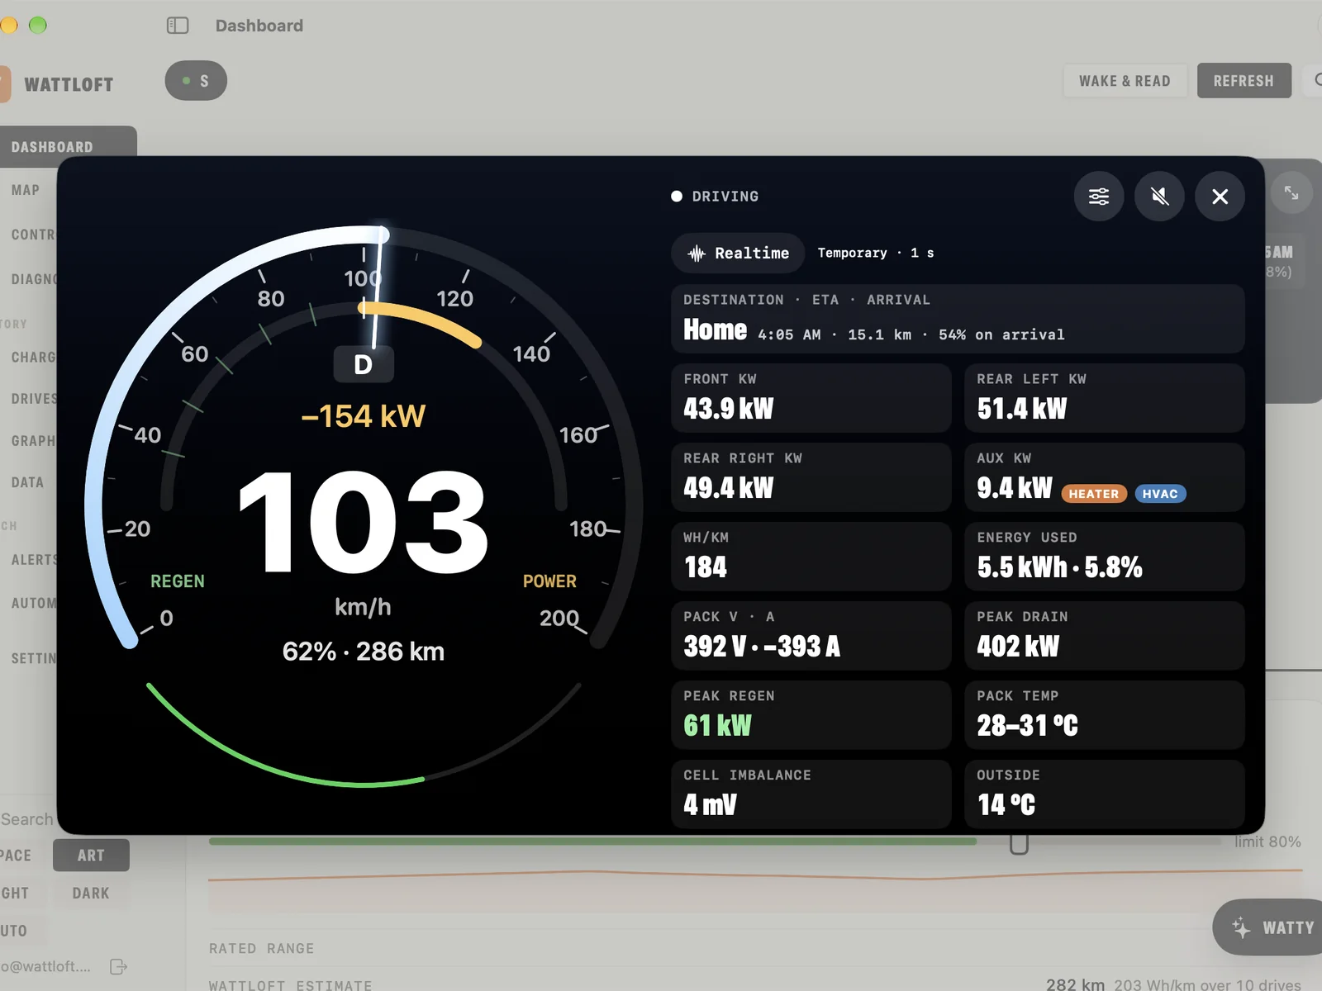
Task: Toggle the muted speaker sound button
Action: click(x=1159, y=197)
